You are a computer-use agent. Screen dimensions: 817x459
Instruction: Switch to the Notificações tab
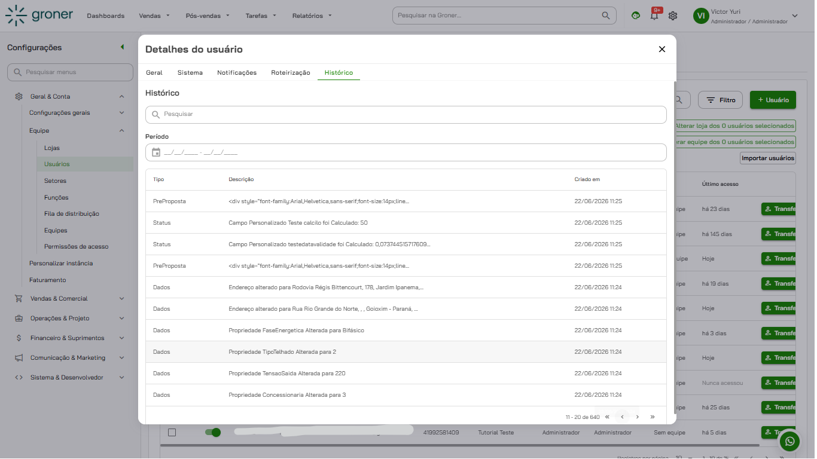(x=237, y=72)
